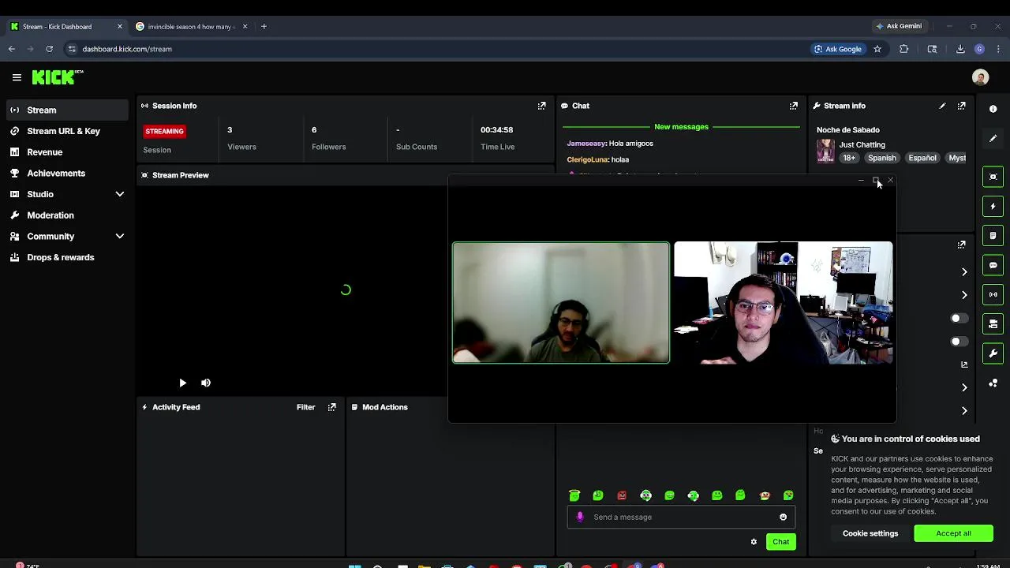Click the address bar URL dashboard.kick.com/stream
Viewport: 1010px width, 568px height.
pos(127,49)
